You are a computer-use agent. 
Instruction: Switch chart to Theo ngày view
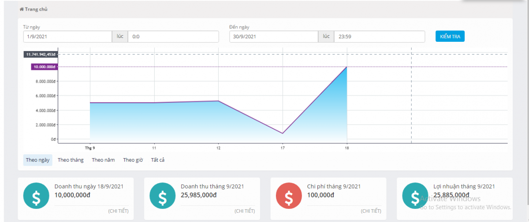tap(37, 160)
